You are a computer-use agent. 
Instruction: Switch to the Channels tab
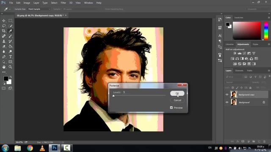[239, 71]
